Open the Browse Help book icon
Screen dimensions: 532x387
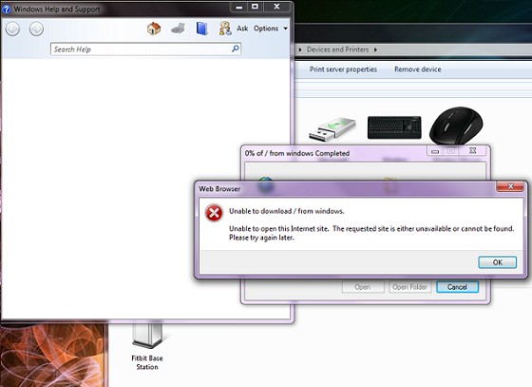click(x=201, y=29)
